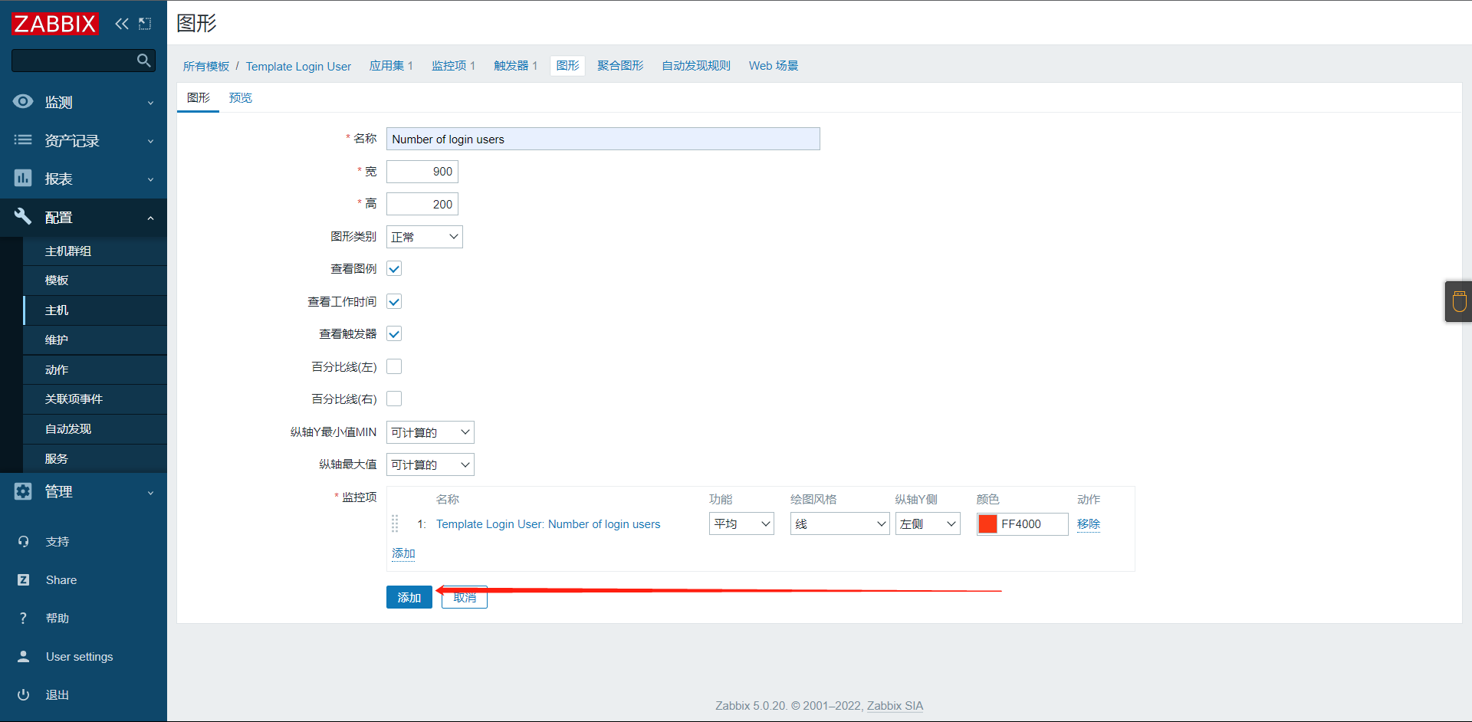
Task: Switch to the 预览 tab
Action: coord(241,97)
